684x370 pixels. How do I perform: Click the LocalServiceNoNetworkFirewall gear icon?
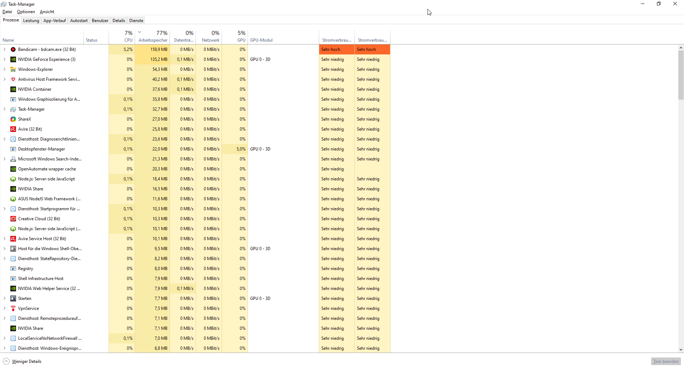coord(13,338)
